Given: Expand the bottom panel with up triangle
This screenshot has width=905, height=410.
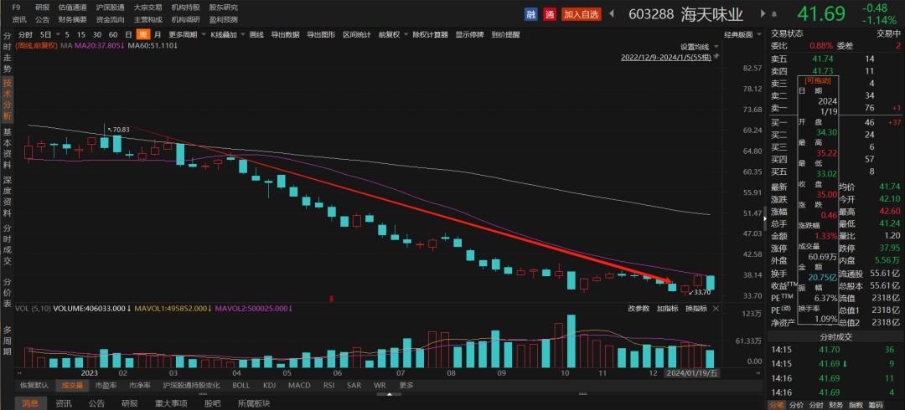Looking at the screenshot, I should click(x=389, y=394).
